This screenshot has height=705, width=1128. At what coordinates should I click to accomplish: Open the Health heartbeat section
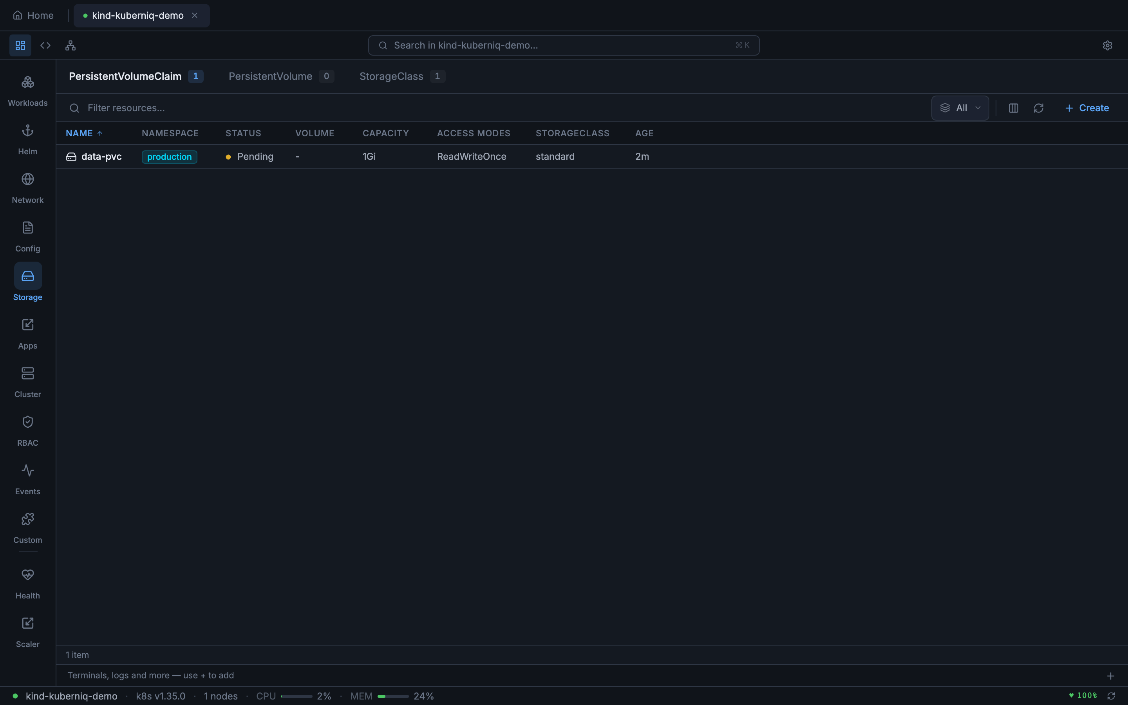click(x=27, y=583)
